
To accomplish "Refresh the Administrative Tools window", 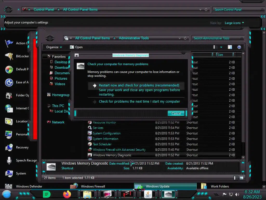I will click(x=185, y=38).
